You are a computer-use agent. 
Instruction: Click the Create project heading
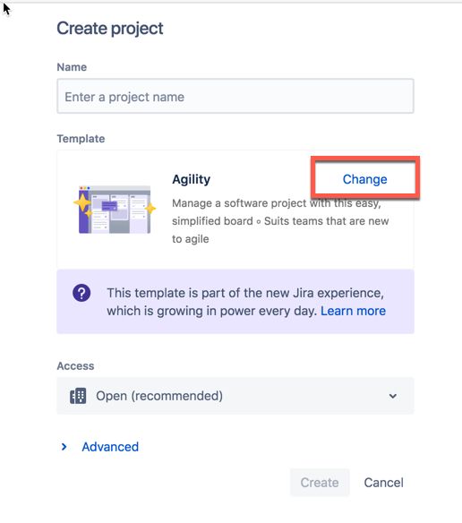point(110,29)
